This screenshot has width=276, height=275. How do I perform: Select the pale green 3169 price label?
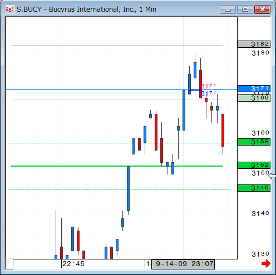coord(254,98)
